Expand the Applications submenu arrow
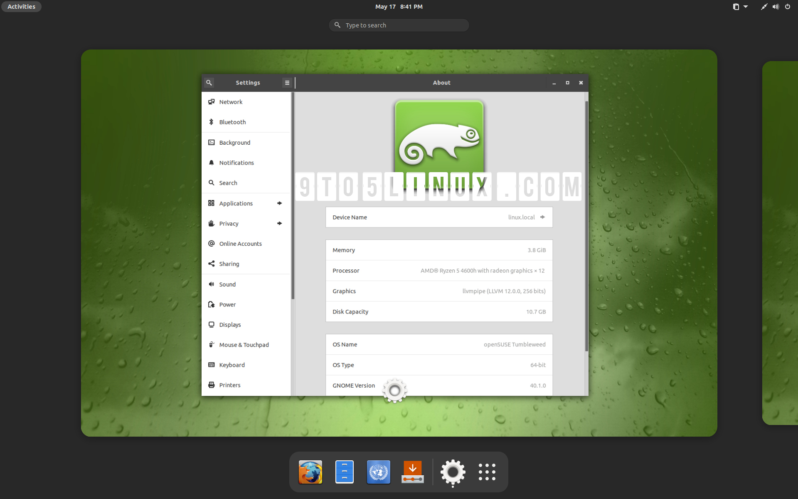Screen dimensions: 798x499 coord(280,203)
